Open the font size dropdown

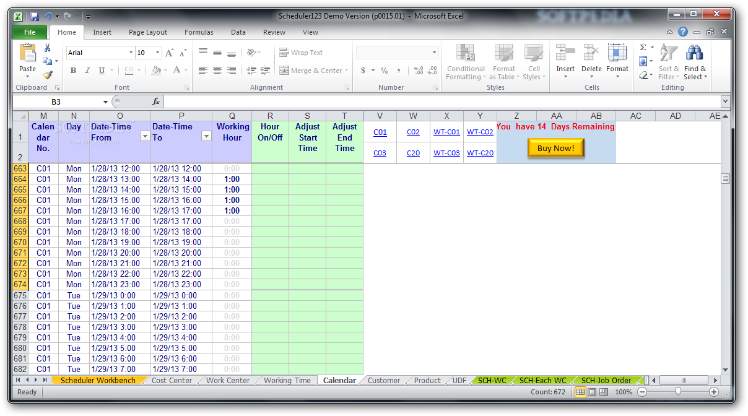click(158, 53)
